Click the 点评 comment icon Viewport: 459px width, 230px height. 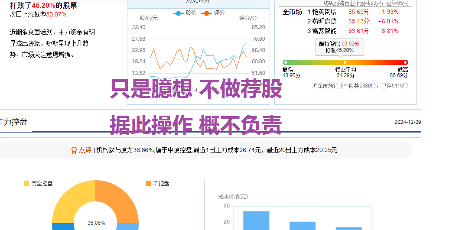(74, 150)
